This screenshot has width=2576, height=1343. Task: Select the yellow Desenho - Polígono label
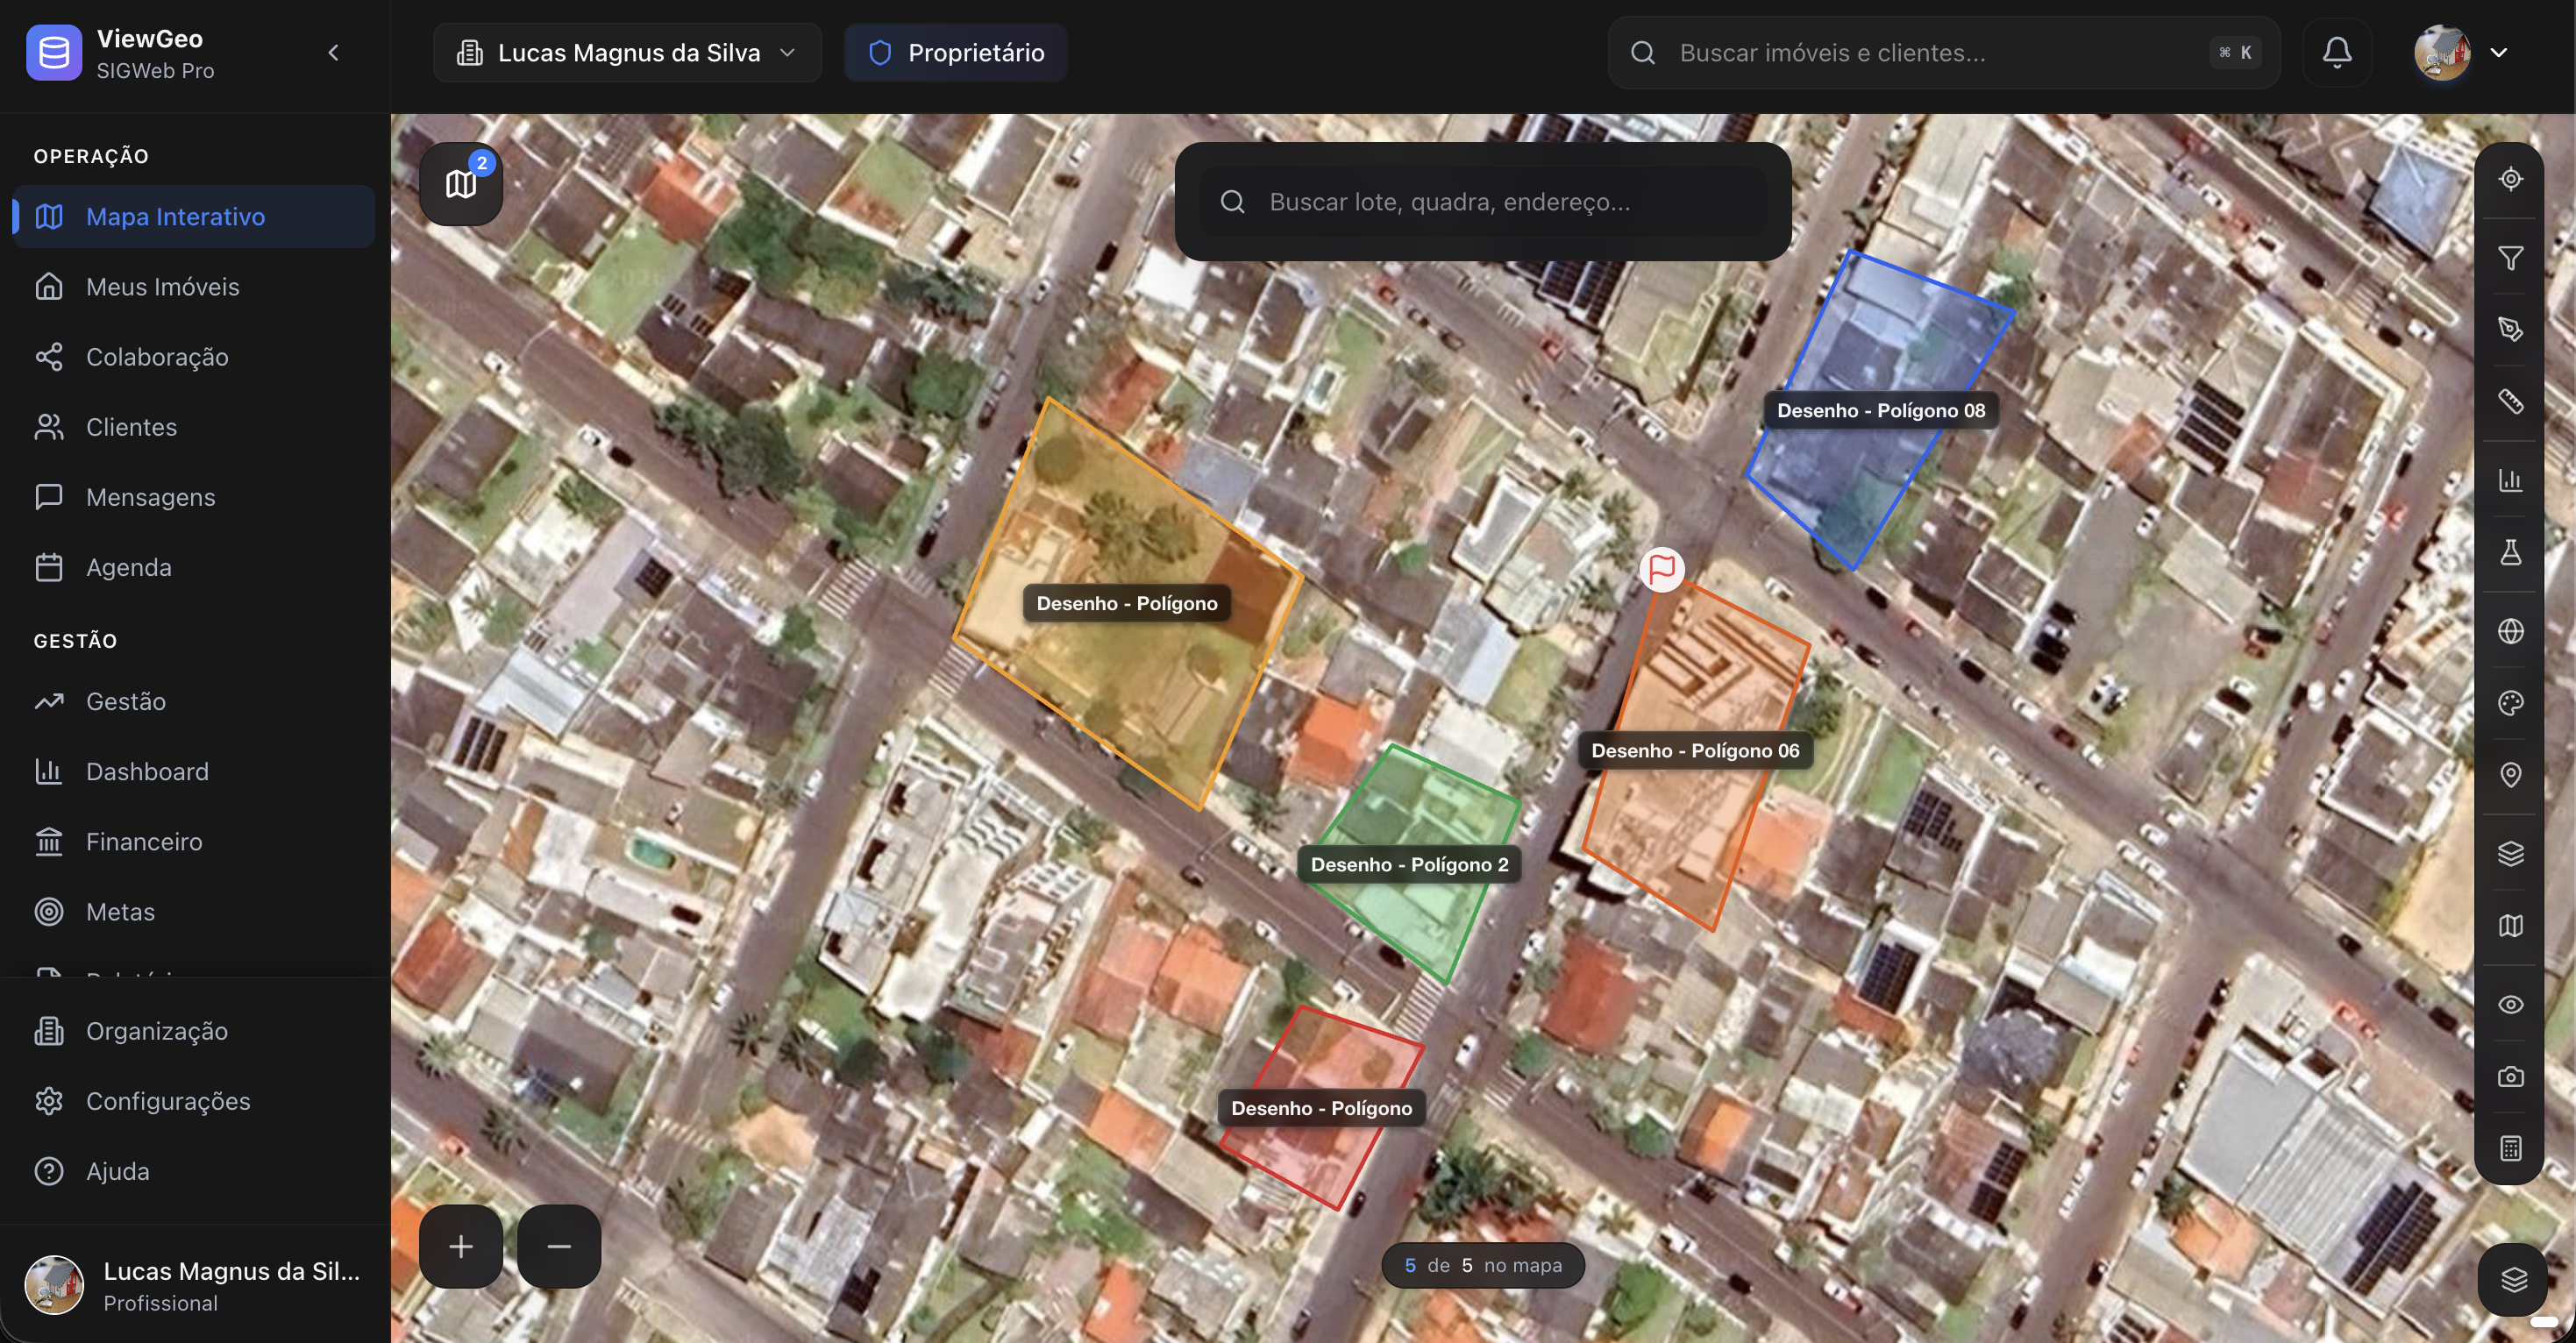coord(1127,604)
